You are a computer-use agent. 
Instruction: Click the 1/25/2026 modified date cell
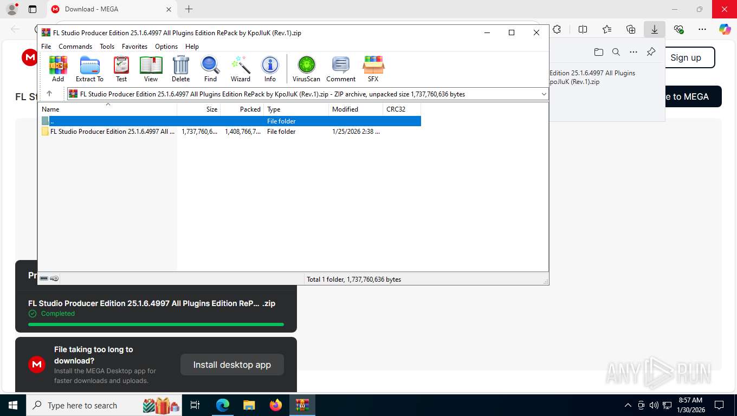(355, 132)
